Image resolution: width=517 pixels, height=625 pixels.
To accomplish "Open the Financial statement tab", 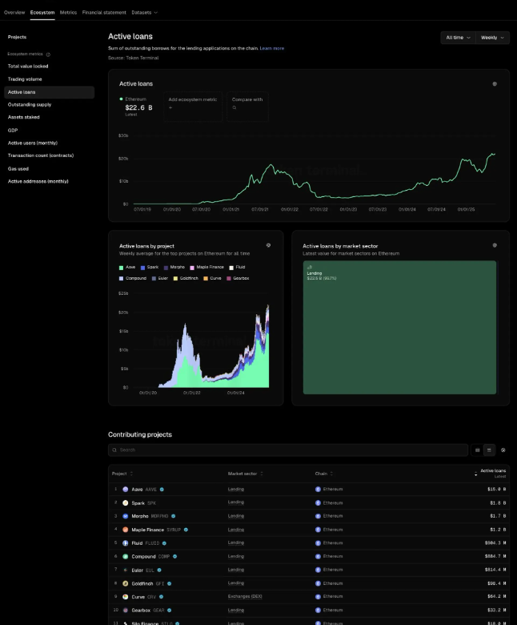I will tap(104, 12).
